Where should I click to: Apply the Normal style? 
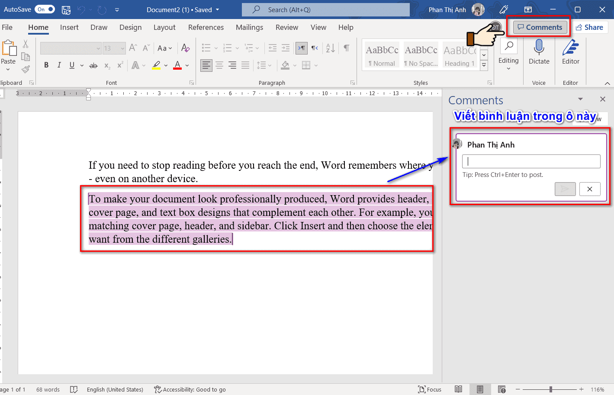click(382, 55)
